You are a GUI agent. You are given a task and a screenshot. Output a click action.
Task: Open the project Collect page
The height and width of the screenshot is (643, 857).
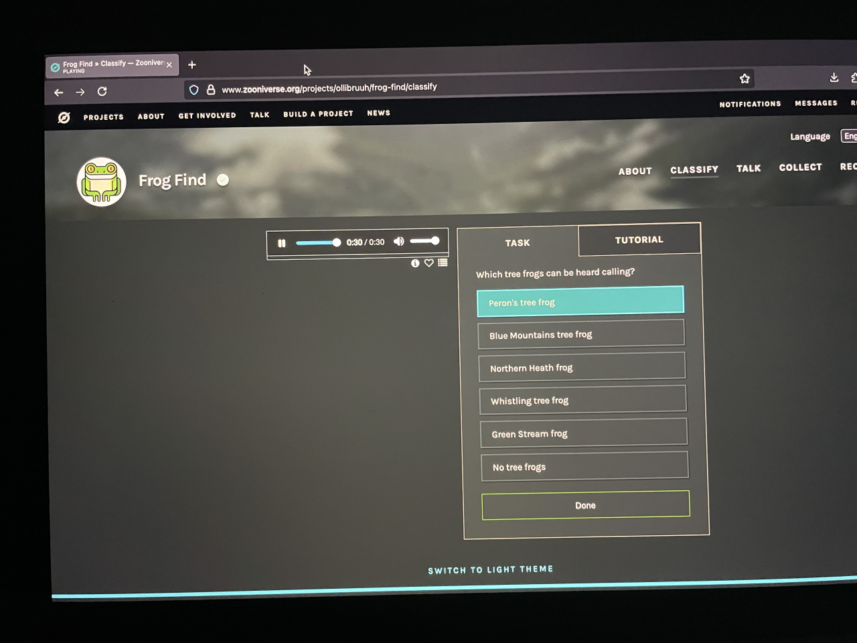point(800,167)
